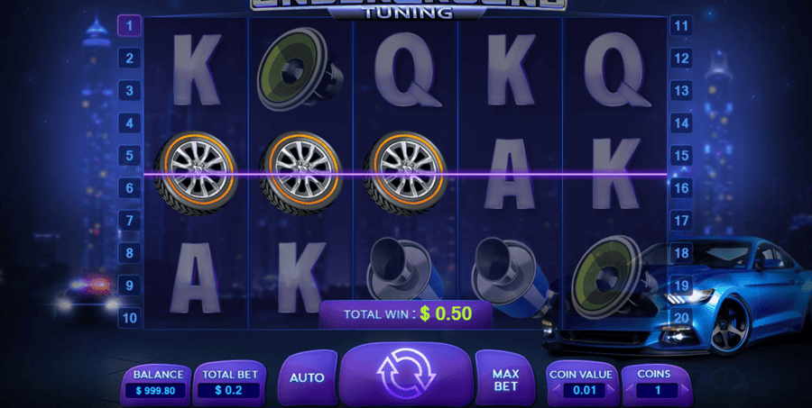This screenshot has height=408, width=812.
Task: Toggle payline 11 on the right column
Action: point(681,25)
